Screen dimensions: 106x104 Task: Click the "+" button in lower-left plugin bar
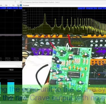coord(19,66)
